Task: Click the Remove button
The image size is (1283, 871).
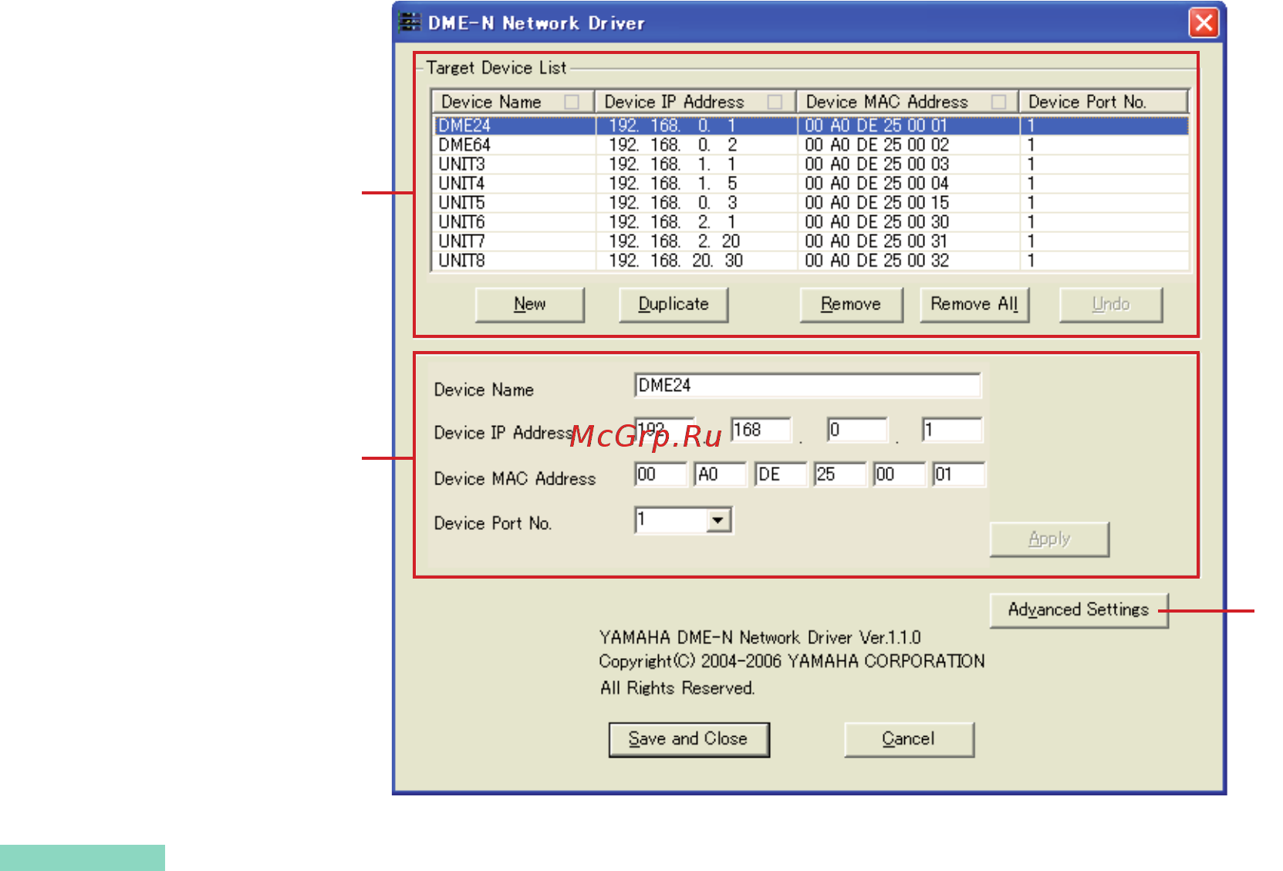Action: point(851,305)
